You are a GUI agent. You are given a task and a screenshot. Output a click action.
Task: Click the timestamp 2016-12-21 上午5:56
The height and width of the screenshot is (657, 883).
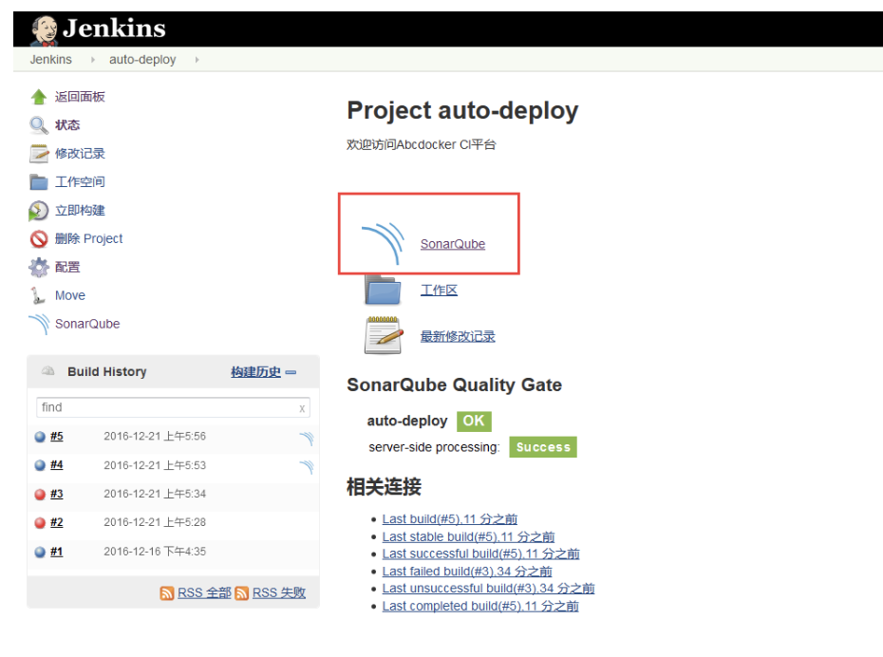click(x=155, y=437)
